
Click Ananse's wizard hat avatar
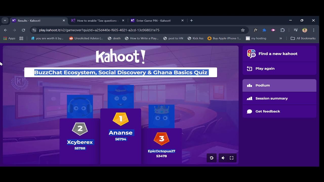[x=121, y=97]
